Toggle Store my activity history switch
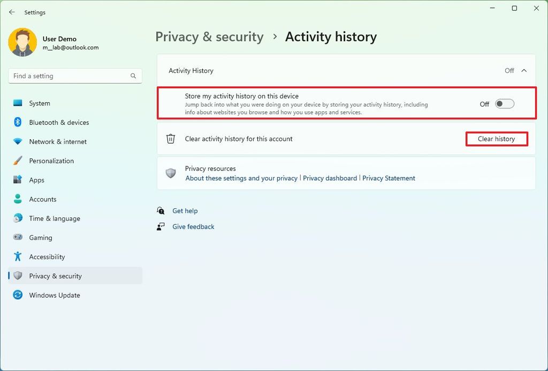The width and height of the screenshot is (548, 371). click(504, 104)
